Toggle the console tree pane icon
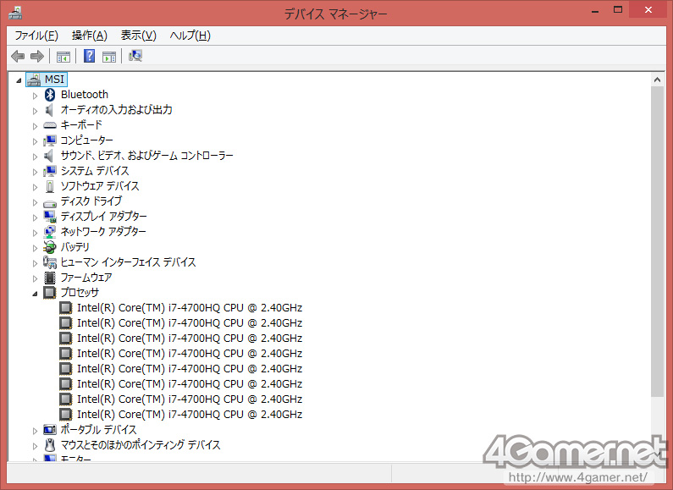 [63, 56]
